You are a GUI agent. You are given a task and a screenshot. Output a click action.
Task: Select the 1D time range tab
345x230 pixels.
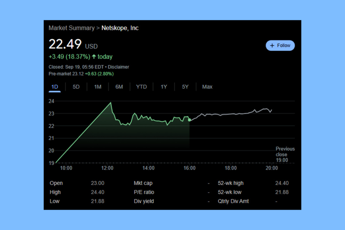click(54, 87)
